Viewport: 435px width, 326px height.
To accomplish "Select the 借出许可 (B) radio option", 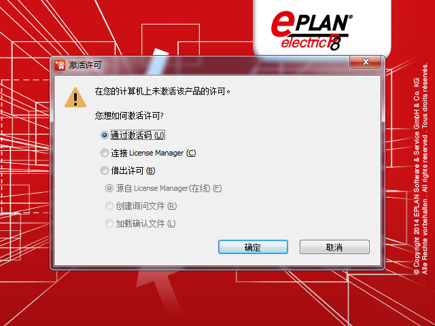I will [104, 170].
